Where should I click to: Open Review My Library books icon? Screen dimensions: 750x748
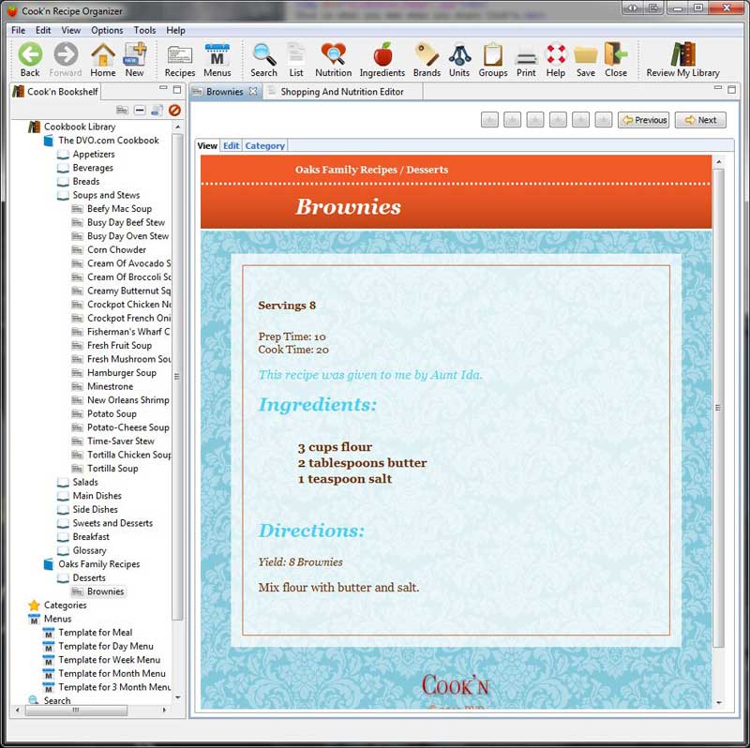pyautogui.click(x=683, y=54)
